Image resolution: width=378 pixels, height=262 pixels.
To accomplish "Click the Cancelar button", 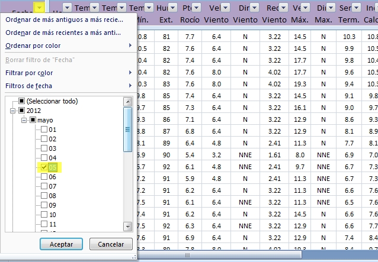I will [x=111, y=244].
